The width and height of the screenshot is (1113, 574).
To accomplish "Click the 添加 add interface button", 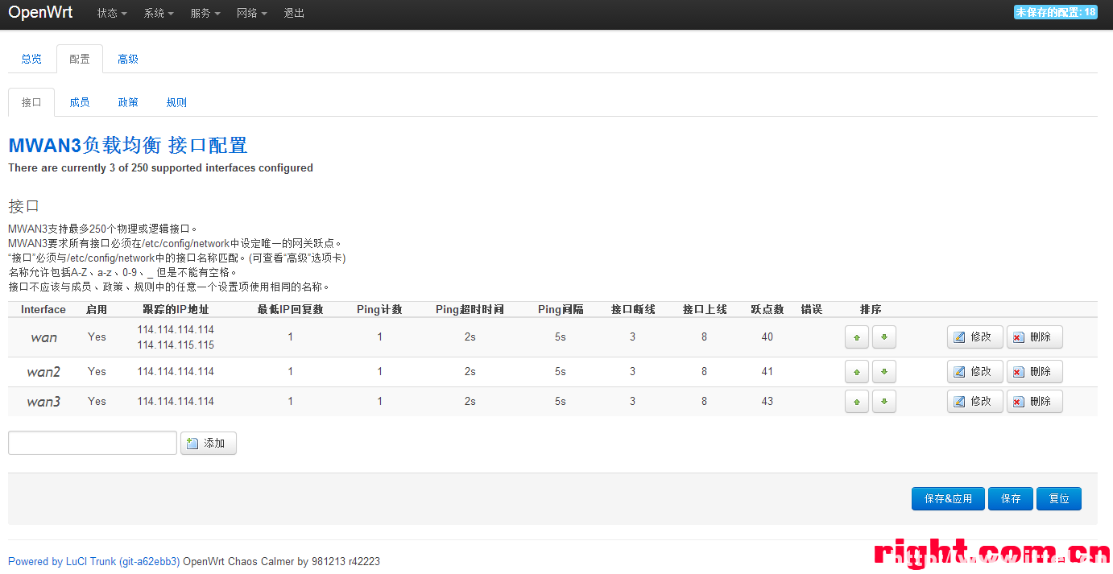I will [208, 444].
